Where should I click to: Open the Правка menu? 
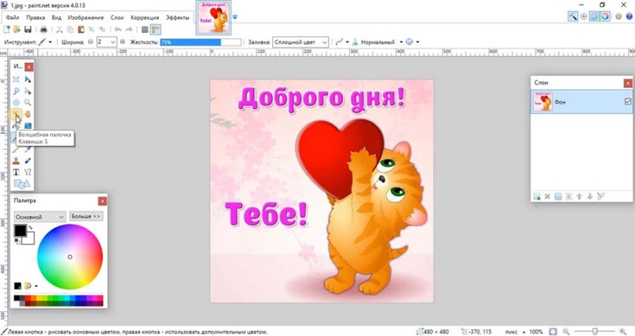pyautogui.click(x=36, y=18)
